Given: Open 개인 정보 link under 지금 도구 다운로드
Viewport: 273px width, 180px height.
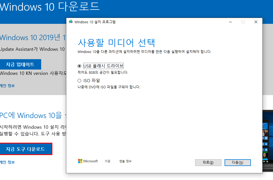Looking at the screenshot, I should click(7, 162).
